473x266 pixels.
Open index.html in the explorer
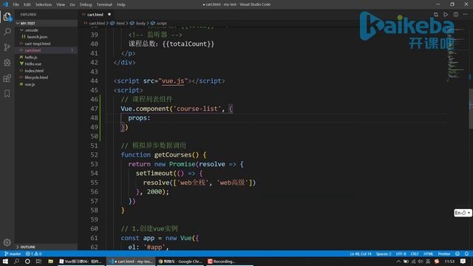tap(46, 71)
